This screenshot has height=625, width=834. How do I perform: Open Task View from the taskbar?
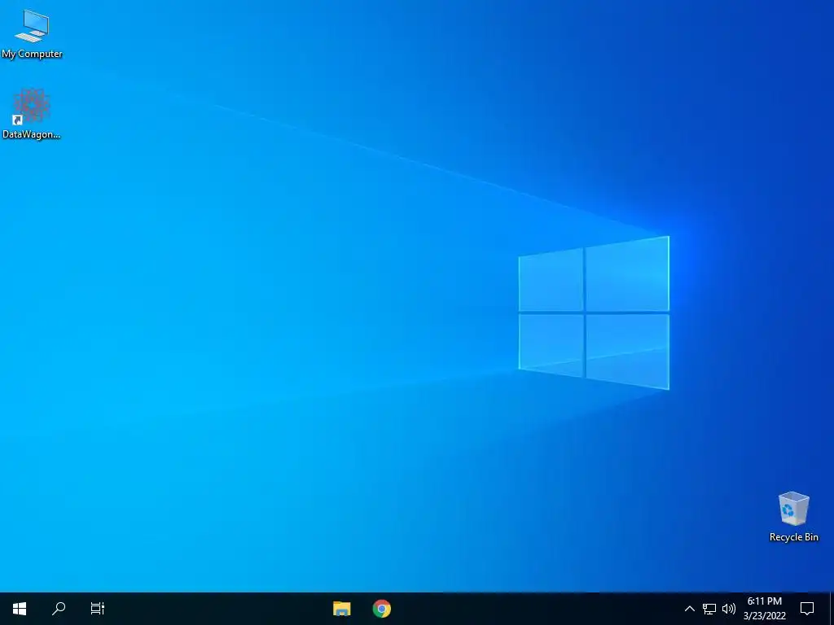[98, 609]
